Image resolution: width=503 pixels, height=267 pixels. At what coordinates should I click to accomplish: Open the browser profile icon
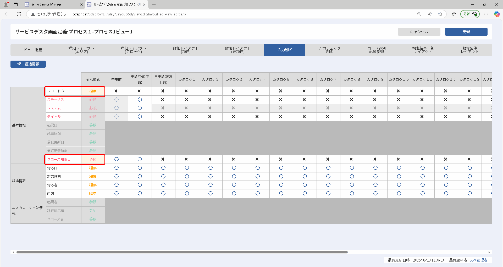[x=6, y=4]
